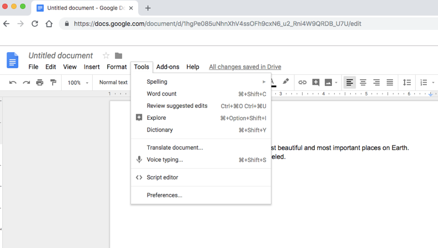Screen dimensions: 438x248
Task: Select the Paint format roller icon
Action: pos(53,82)
